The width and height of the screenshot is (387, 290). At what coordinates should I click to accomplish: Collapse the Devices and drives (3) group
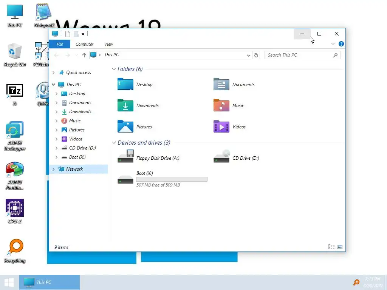click(x=114, y=142)
